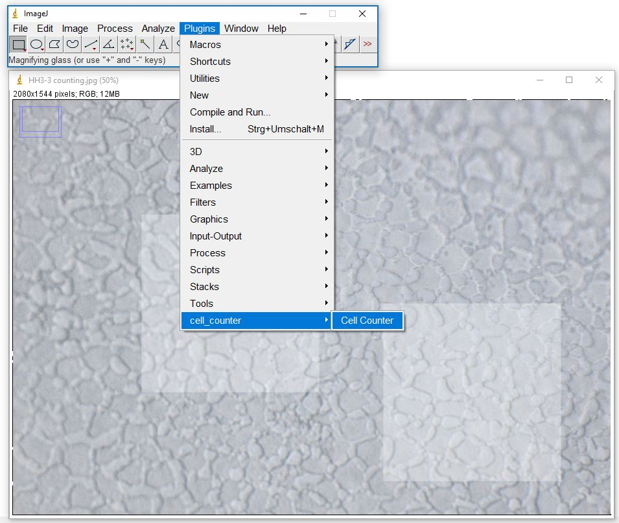The width and height of the screenshot is (619, 523).
Task: Expand the 3D submenu
Action: pyautogui.click(x=257, y=152)
